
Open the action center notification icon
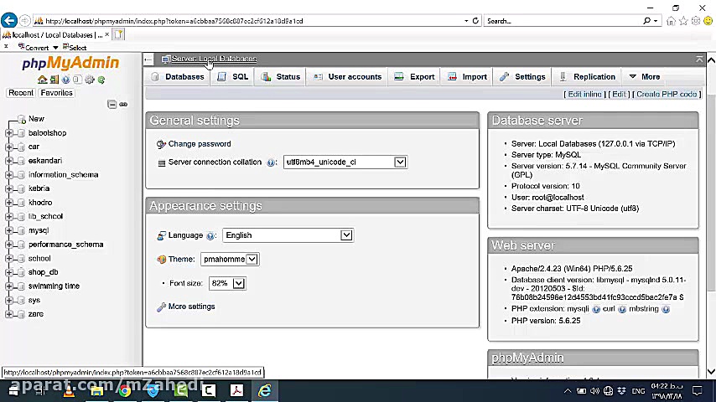697,391
